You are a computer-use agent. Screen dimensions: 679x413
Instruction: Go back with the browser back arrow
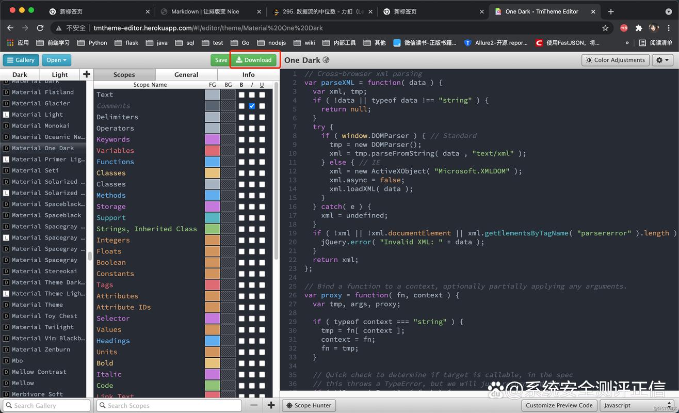[x=10, y=28]
